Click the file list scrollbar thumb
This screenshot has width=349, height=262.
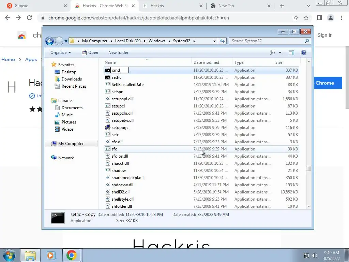click(308, 168)
